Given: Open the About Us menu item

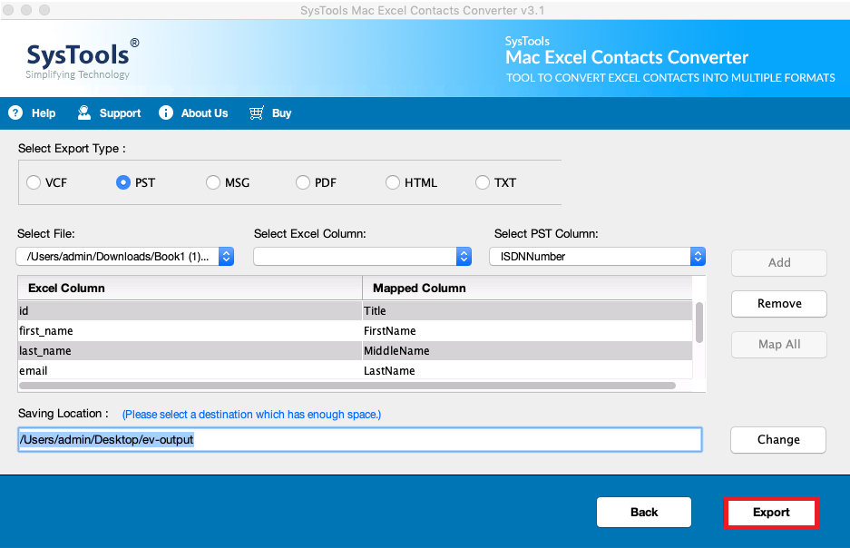Looking at the screenshot, I should click(x=193, y=113).
